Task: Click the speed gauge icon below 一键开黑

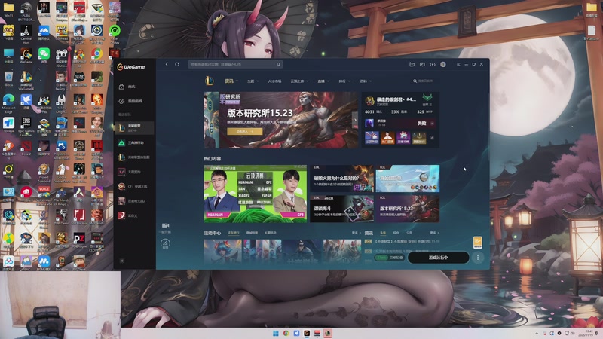Action: pyautogui.click(x=165, y=243)
